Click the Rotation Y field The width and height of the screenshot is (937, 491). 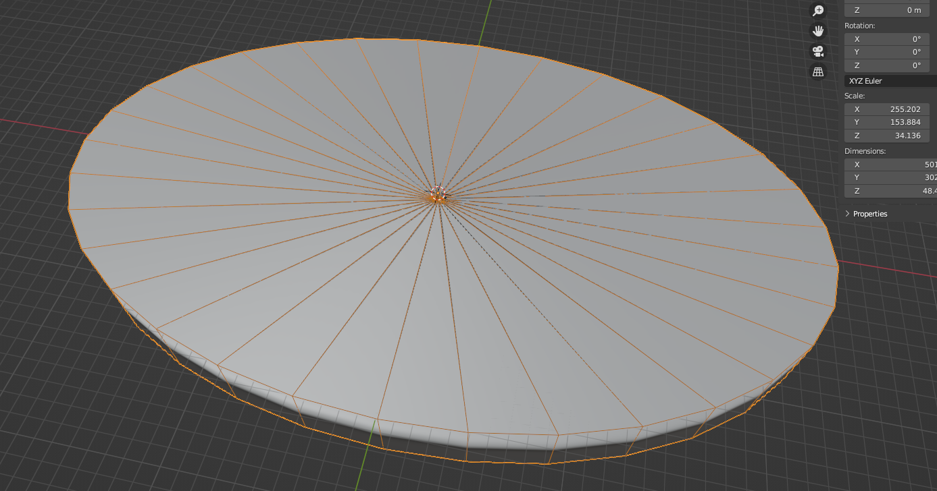[x=887, y=52]
